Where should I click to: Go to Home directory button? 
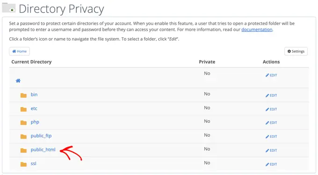click(20, 51)
